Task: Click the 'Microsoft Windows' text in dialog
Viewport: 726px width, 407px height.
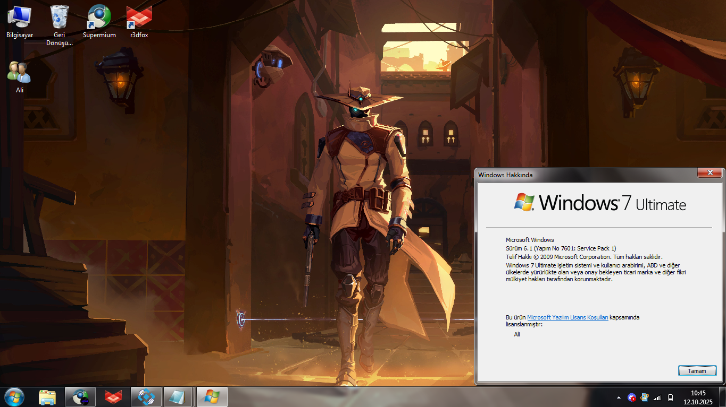Action: coord(530,240)
